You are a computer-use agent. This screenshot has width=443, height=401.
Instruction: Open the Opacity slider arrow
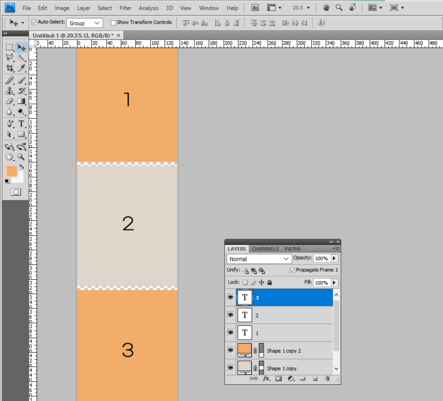click(334, 258)
